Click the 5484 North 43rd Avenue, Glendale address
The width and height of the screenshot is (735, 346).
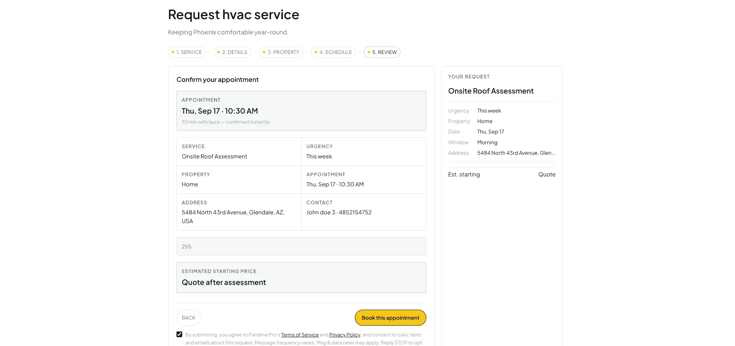233,217
